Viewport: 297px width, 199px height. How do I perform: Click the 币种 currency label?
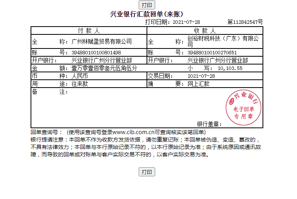(50, 76)
